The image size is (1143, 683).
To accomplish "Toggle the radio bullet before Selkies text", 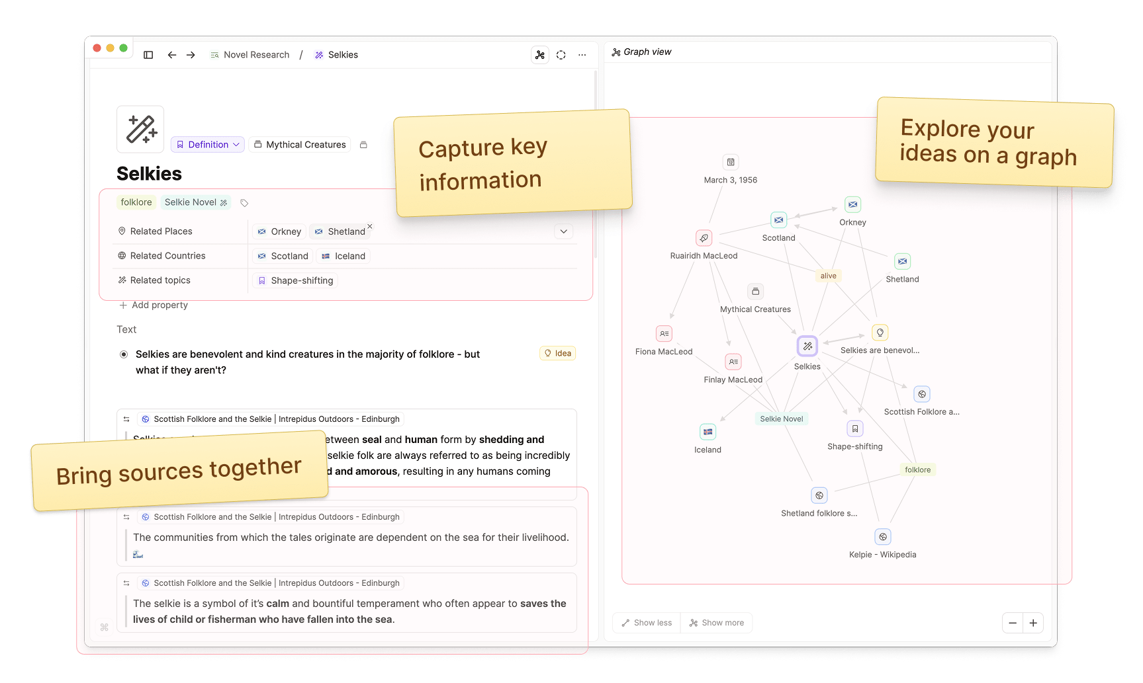I will tap(124, 354).
